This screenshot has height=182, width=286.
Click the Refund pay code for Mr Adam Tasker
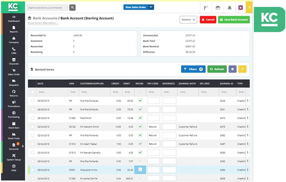pyautogui.click(x=154, y=144)
